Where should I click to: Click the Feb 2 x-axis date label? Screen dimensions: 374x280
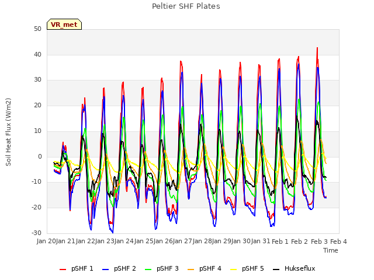(300, 242)
